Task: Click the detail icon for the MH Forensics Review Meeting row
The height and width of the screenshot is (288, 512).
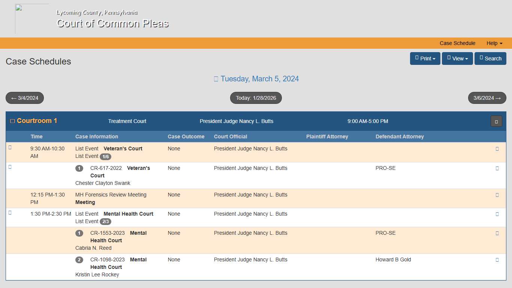Action: click(497, 195)
